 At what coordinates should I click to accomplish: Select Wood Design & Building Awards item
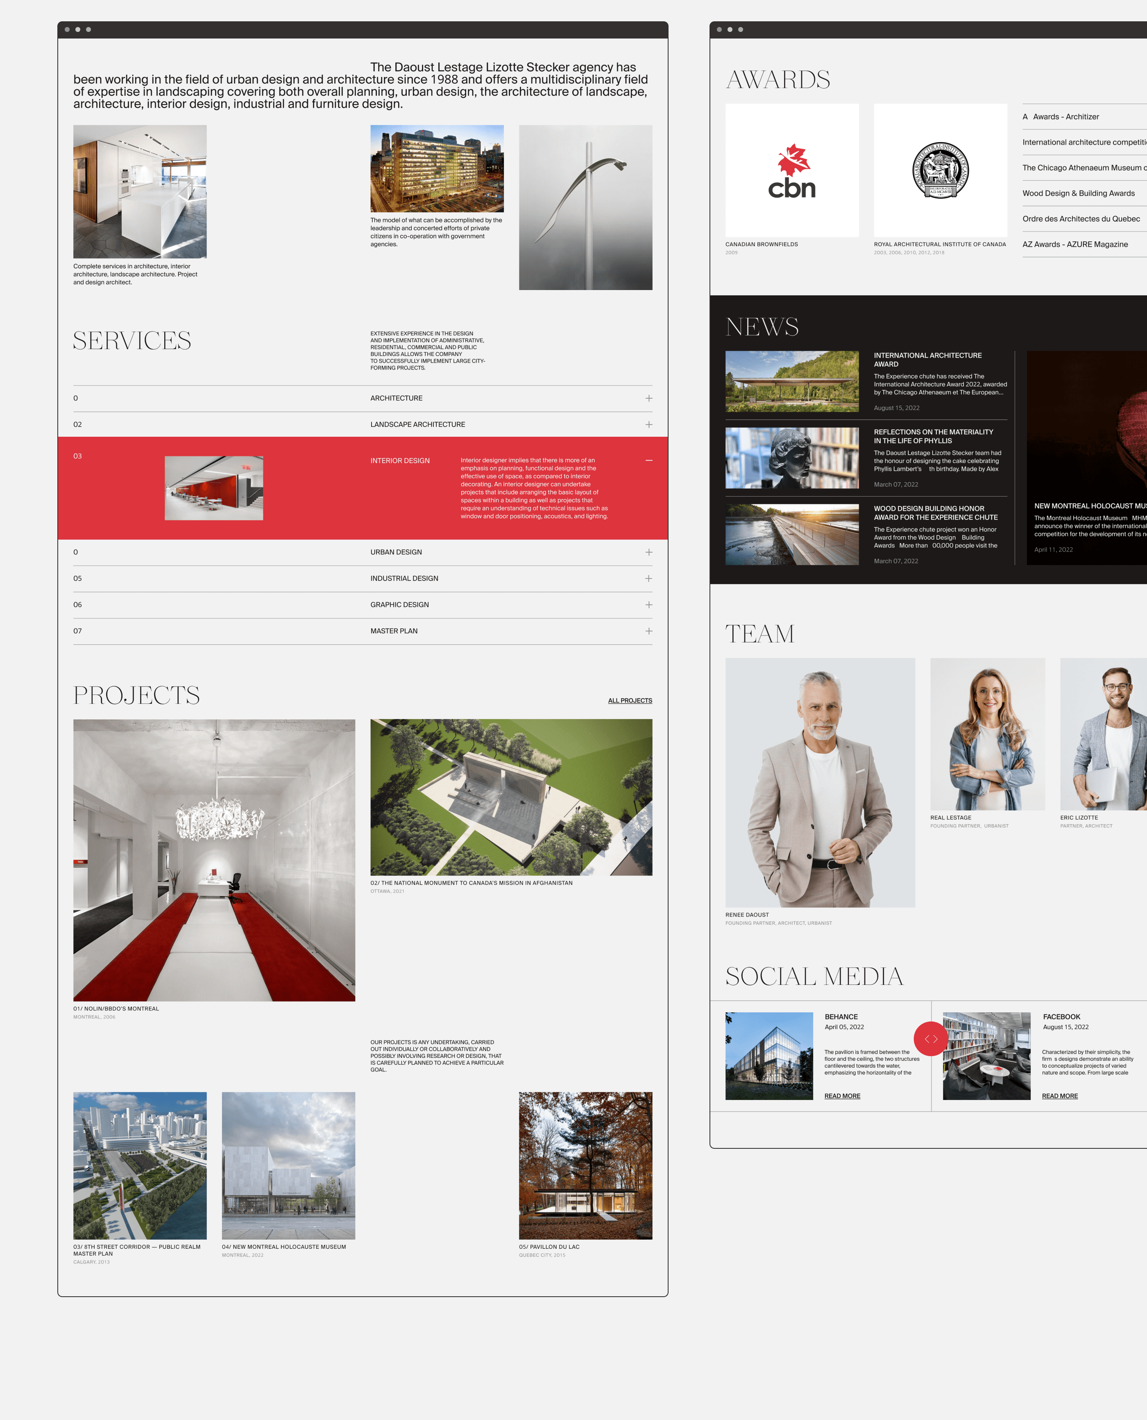pos(1078,194)
